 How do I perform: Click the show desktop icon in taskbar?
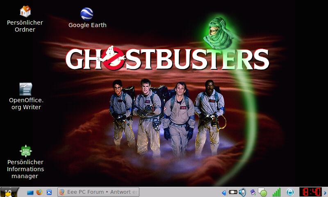pos(30,192)
